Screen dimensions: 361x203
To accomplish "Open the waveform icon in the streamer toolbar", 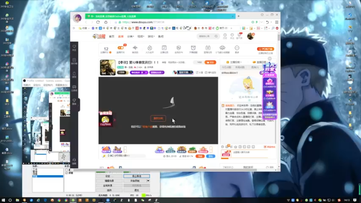I will coord(135,48).
